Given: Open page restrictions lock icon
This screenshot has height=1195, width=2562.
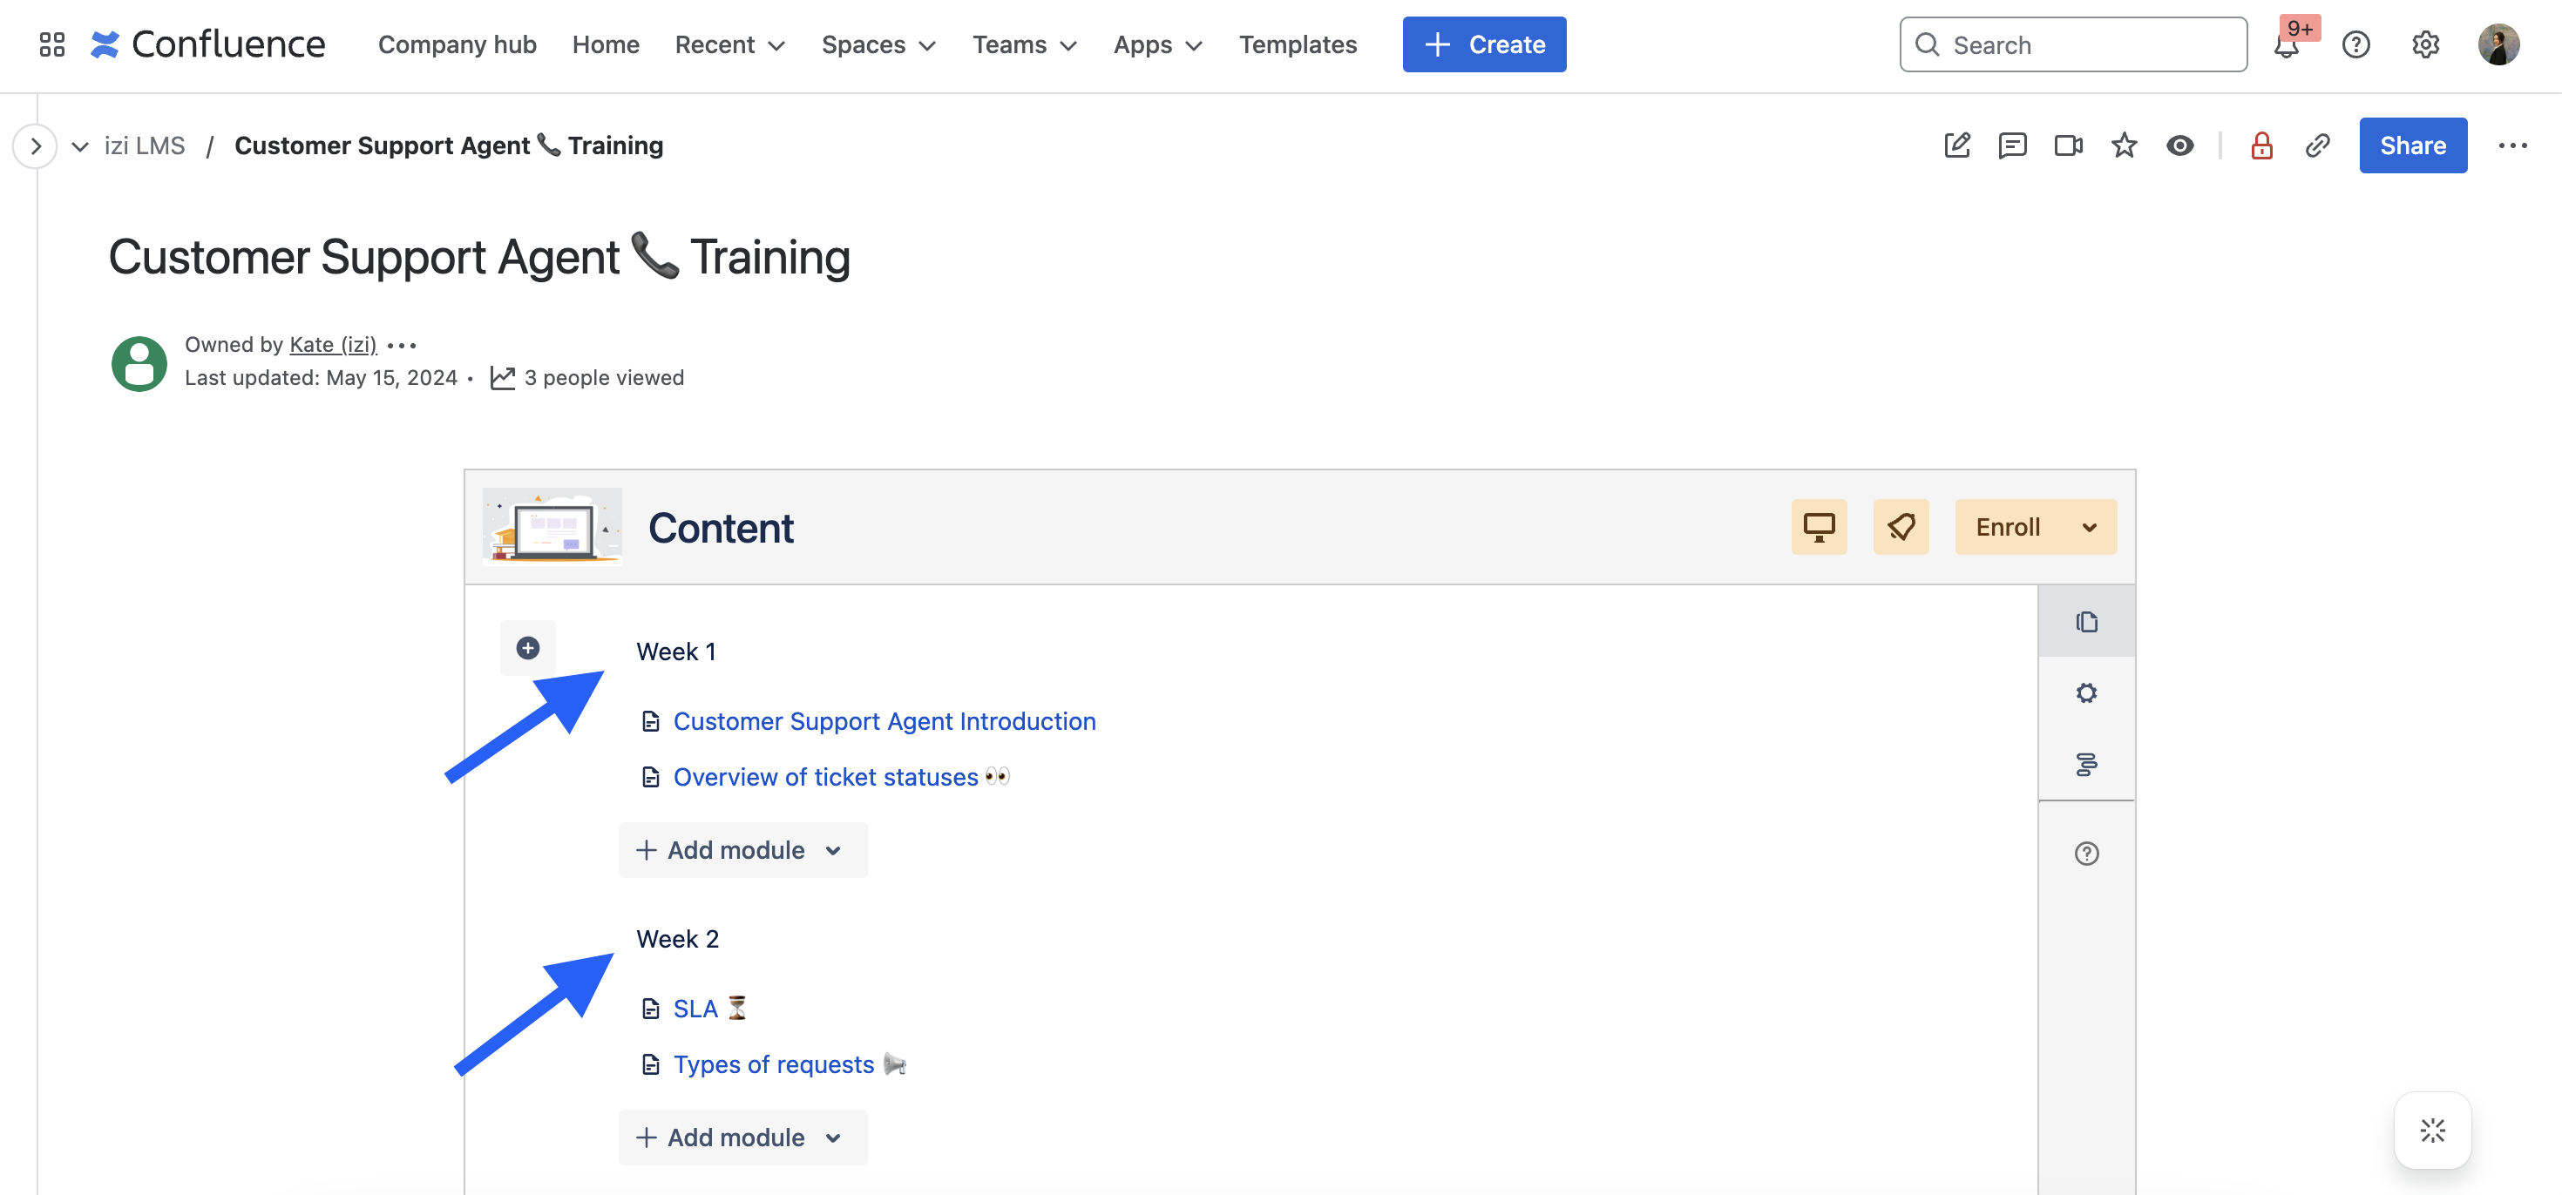Looking at the screenshot, I should coord(2261,145).
